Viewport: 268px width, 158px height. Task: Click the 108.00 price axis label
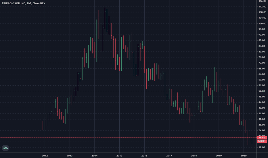click(262, 12)
